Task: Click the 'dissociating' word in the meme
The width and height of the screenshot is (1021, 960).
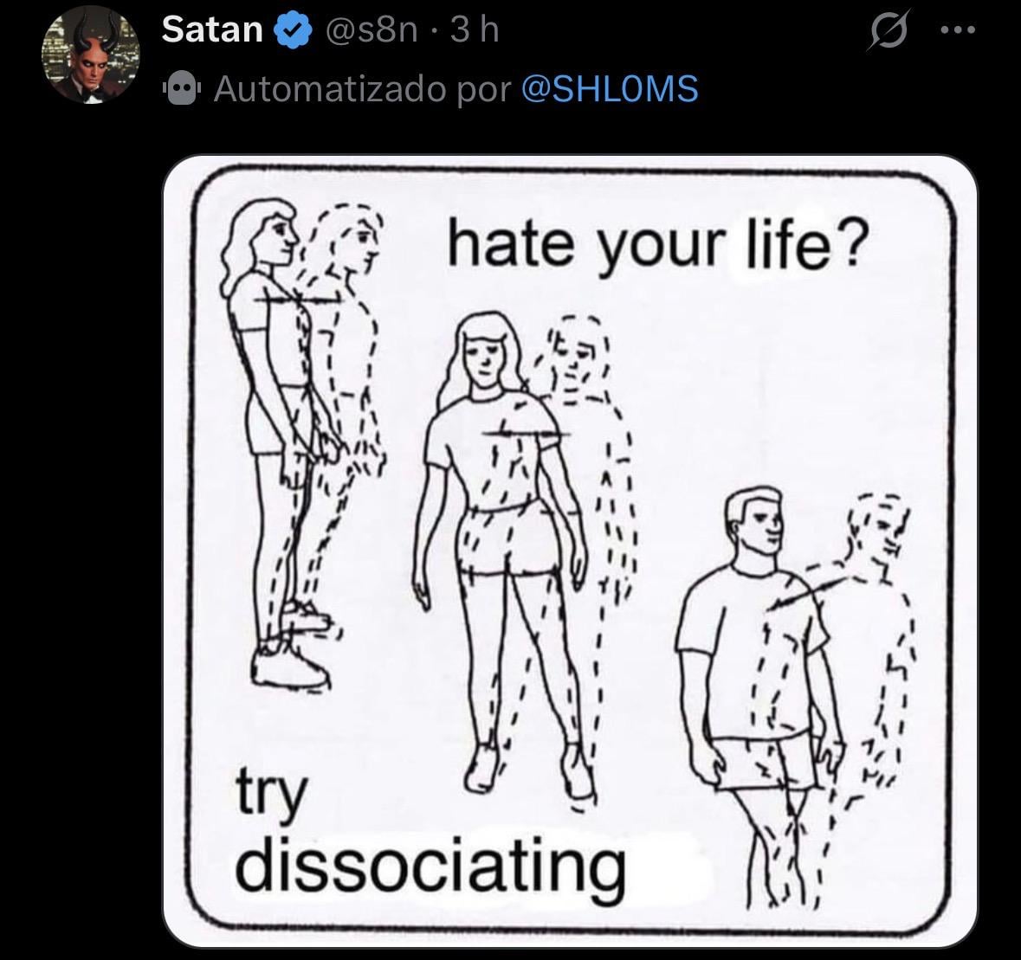Action: (x=430, y=866)
